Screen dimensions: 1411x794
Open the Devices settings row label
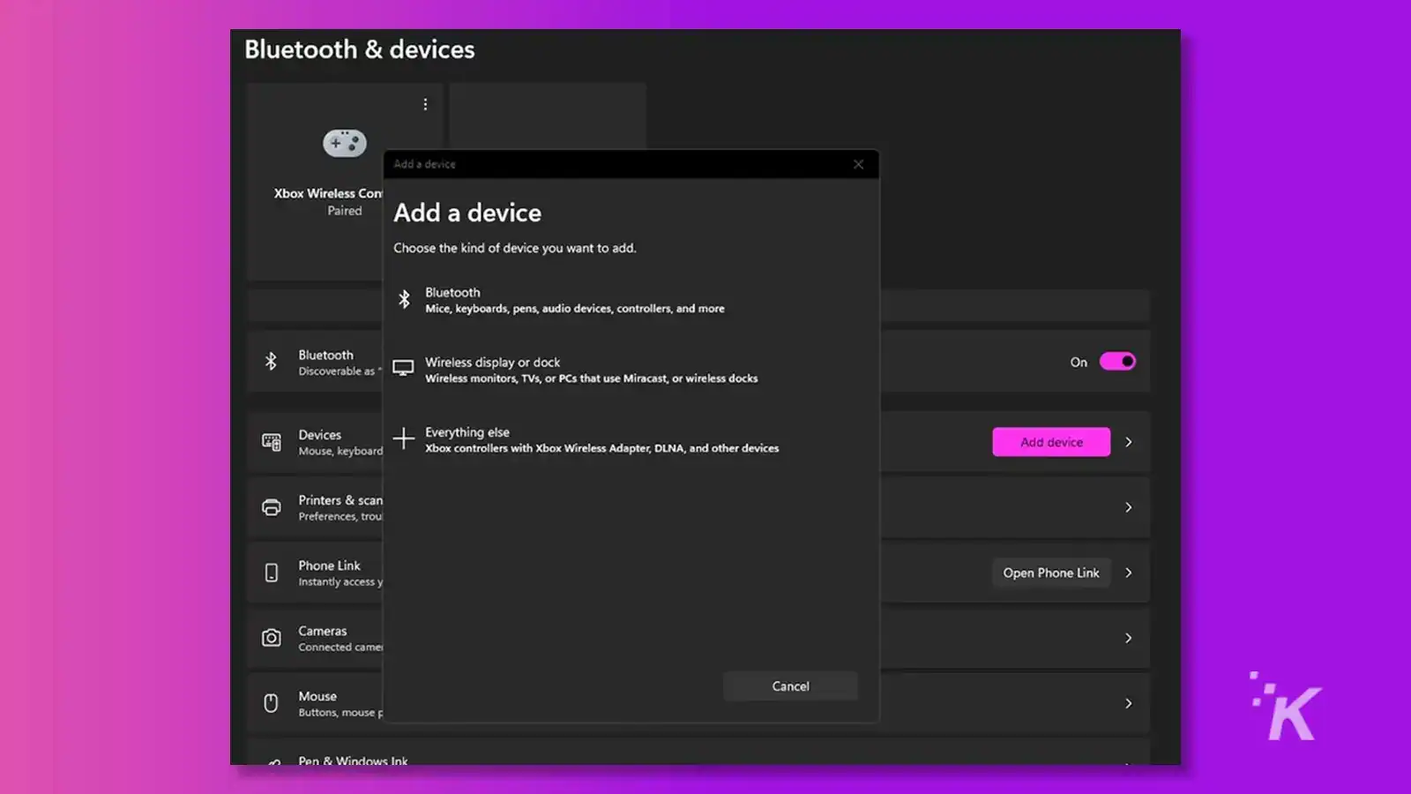320,435
